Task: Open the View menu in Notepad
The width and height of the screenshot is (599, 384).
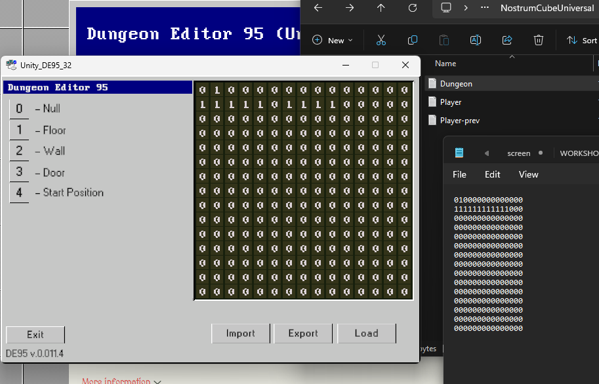Action: (528, 174)
